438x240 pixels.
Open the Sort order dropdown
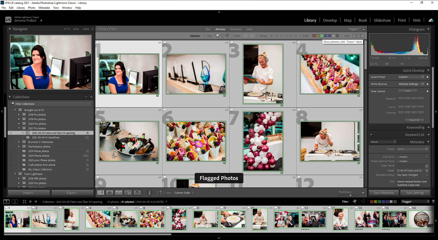click(x=184, y=193)
